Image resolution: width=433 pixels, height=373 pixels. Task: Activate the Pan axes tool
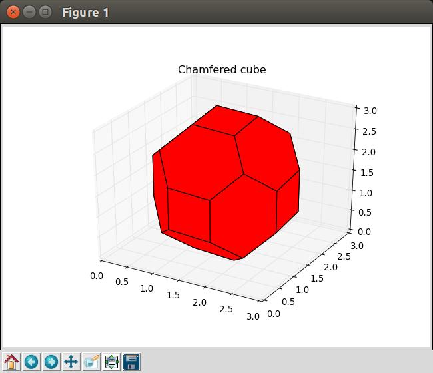(x=71, y=362)
